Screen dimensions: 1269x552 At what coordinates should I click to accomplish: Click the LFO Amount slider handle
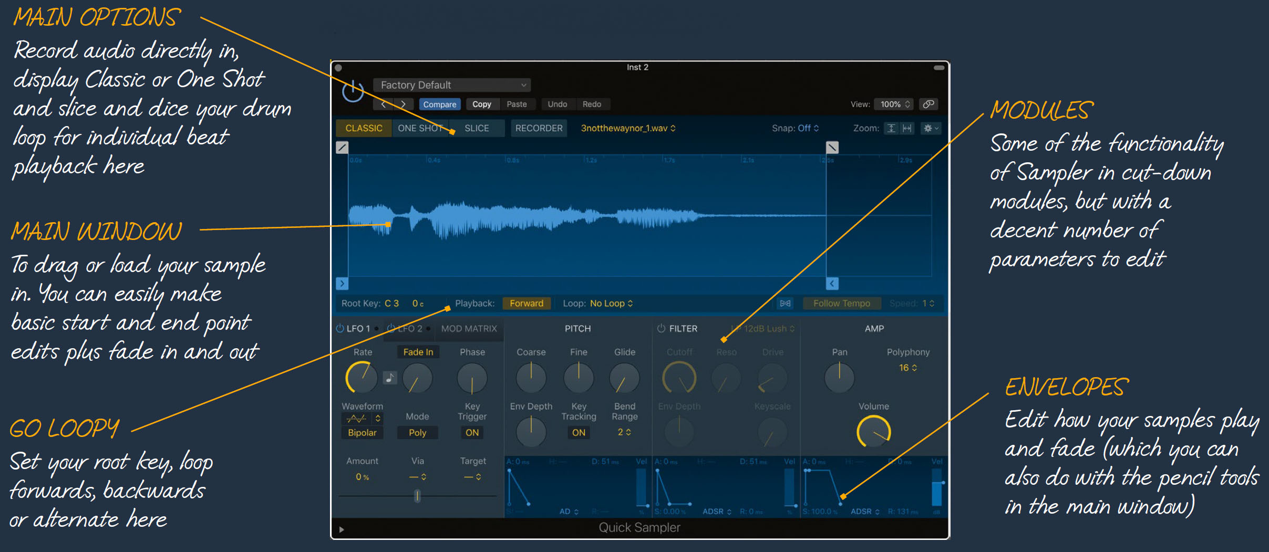(417, 496)
